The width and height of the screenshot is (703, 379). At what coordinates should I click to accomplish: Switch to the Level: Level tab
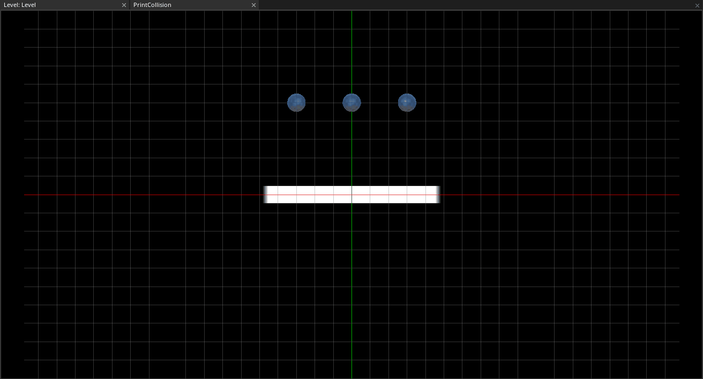click(x=64, y=5)
